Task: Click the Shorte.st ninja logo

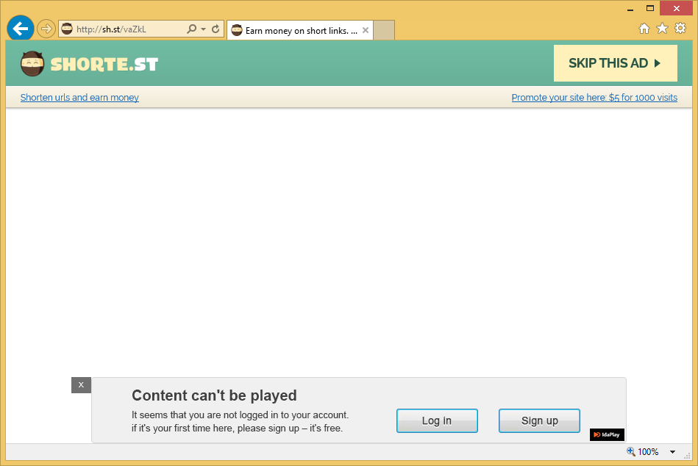Action: pos(32,64)
